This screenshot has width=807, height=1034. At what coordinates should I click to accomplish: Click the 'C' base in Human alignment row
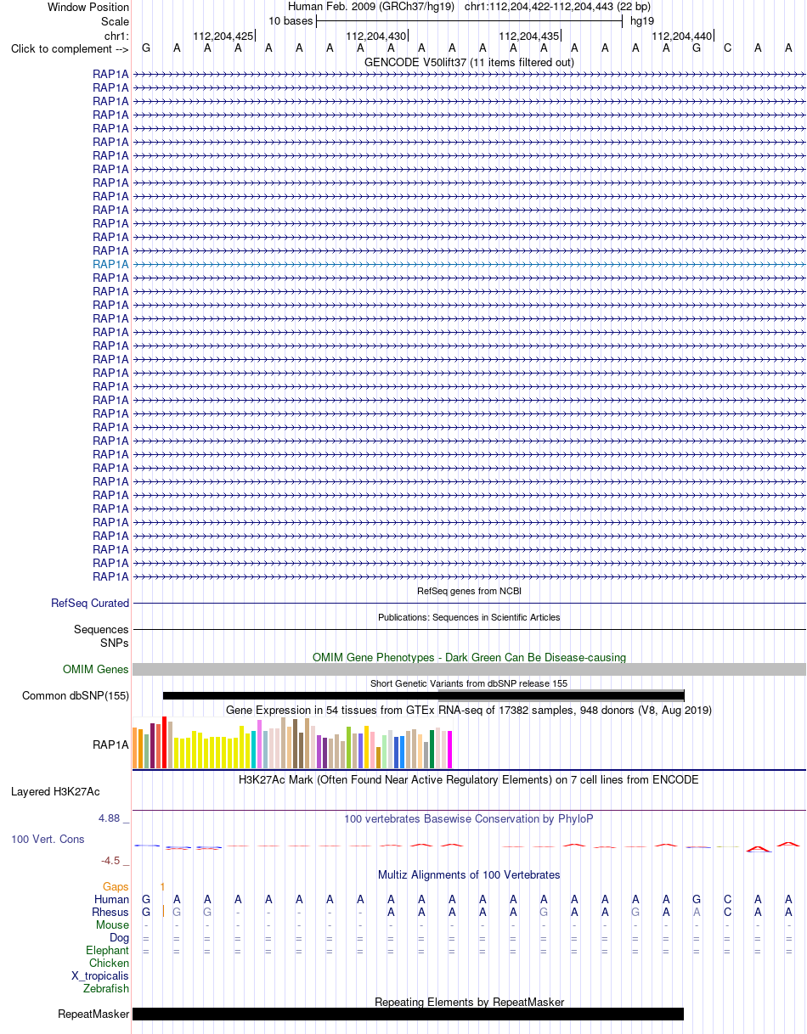pyautogui.click(x=727, y=899)
